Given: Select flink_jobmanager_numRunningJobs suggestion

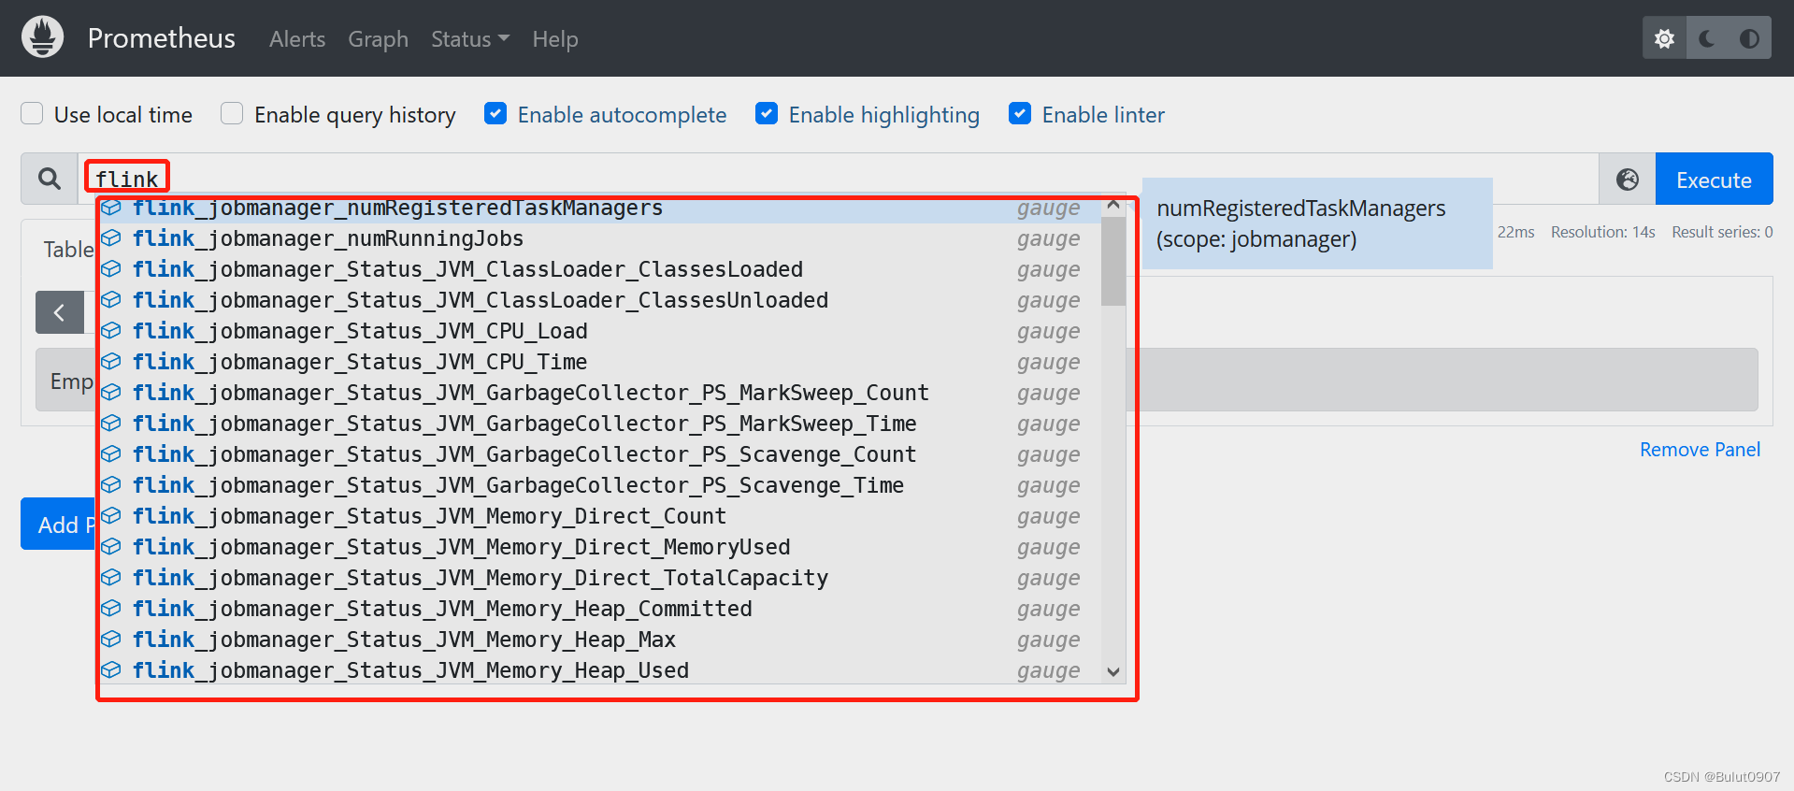Looking at the screenshot, I should point(598,238).
